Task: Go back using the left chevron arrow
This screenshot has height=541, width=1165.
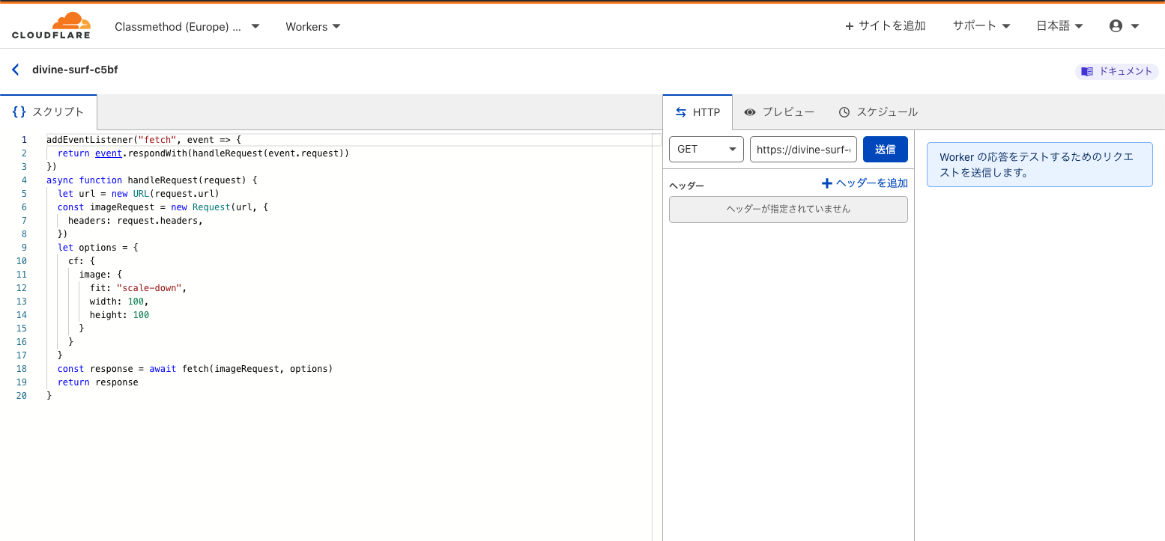Action: (15, 70)
